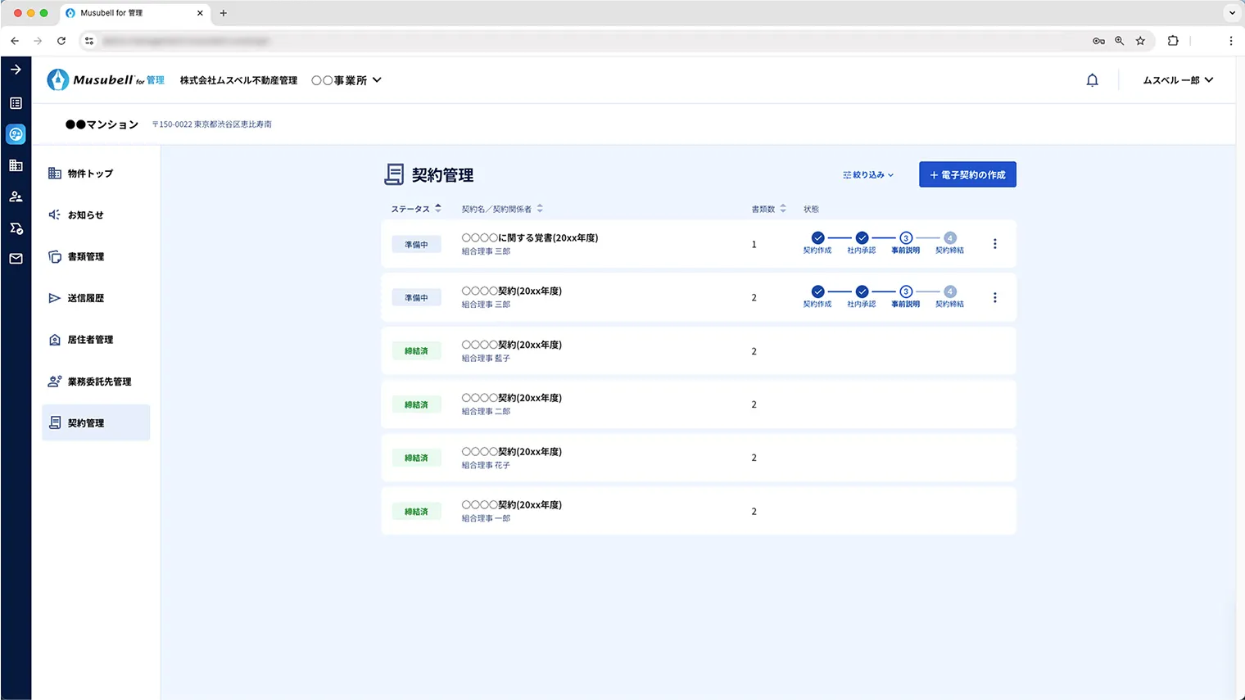The width and height of the screenshot is (1245, 700).
Task: Toggle sorting on 契約名／契約関係者 column
Action: pyautogui.click(x=541, y=208)
